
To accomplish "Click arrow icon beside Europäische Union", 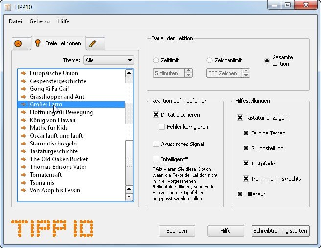I will point(23,73).
